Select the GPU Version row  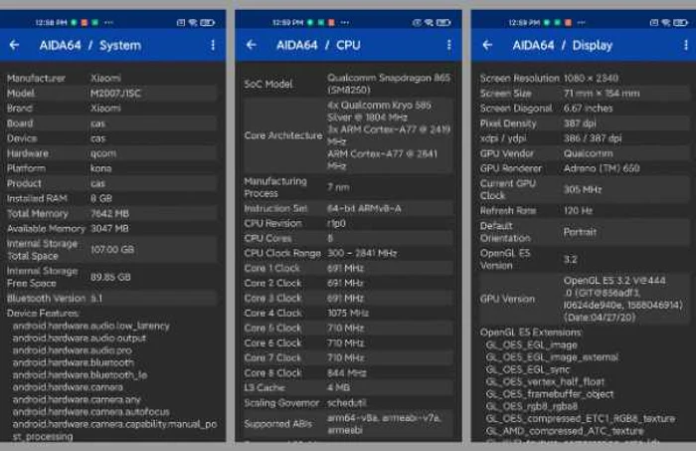click(x=585, y=299)
